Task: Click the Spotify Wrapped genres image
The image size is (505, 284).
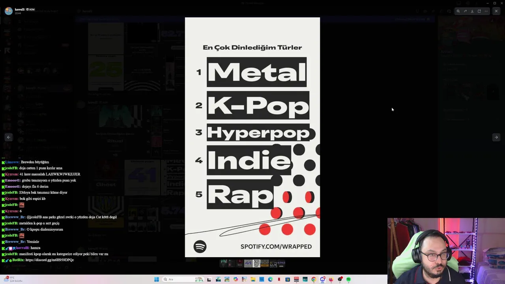Action: 252,137
